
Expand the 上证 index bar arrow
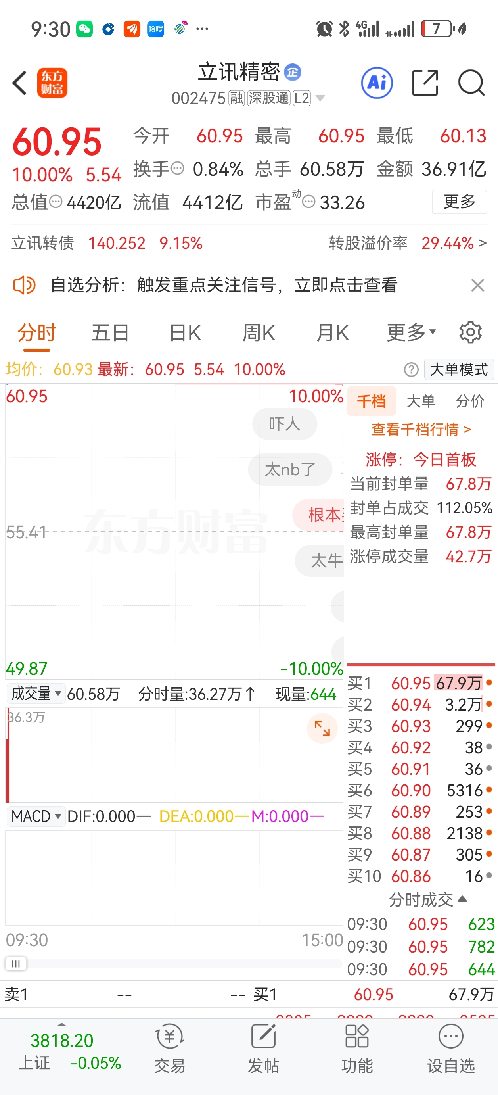pos(62,1024)
